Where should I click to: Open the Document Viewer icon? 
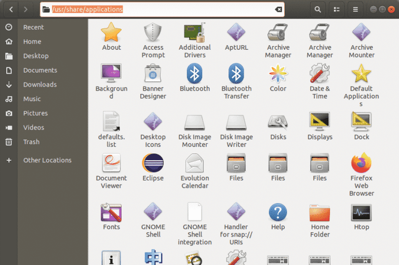click(111, 163)
